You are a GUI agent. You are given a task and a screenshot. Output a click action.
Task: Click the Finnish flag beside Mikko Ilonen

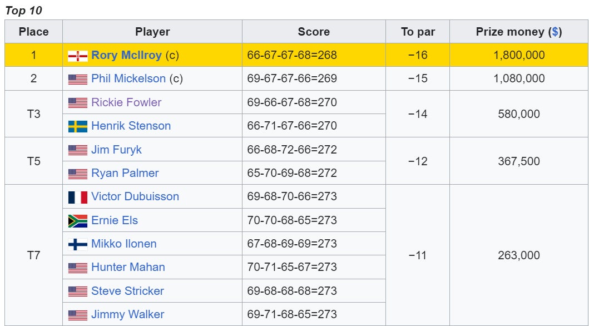pyautogui.click(x=77, y=244)
